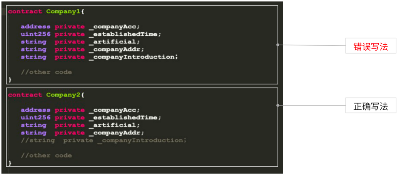Click the 错误写法 label box
This screenshot has width=401, height=176.
[371, 46]
